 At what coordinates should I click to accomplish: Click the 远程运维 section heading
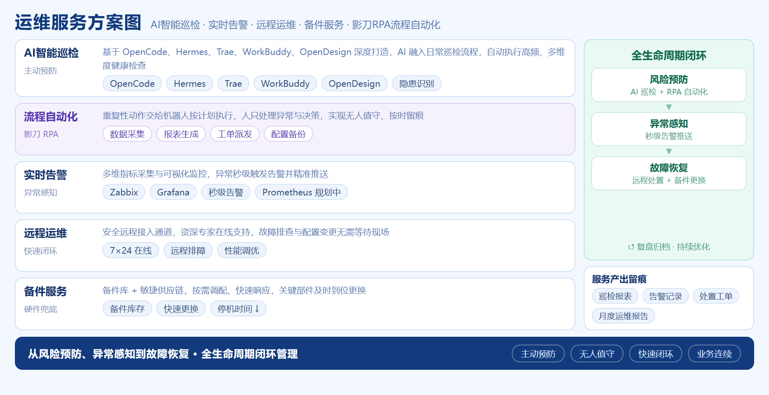tap(45, 233)
